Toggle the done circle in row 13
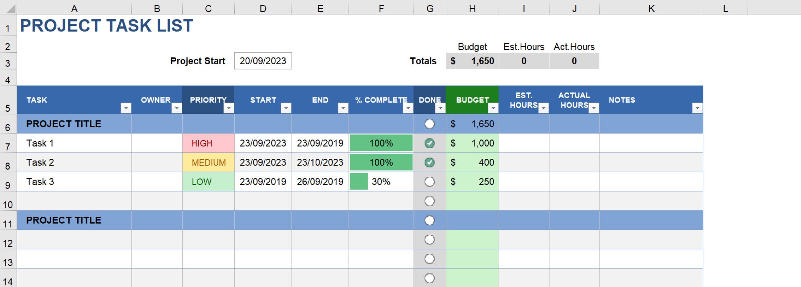Screen dimensions: 801x287 [x=430, y=259]
